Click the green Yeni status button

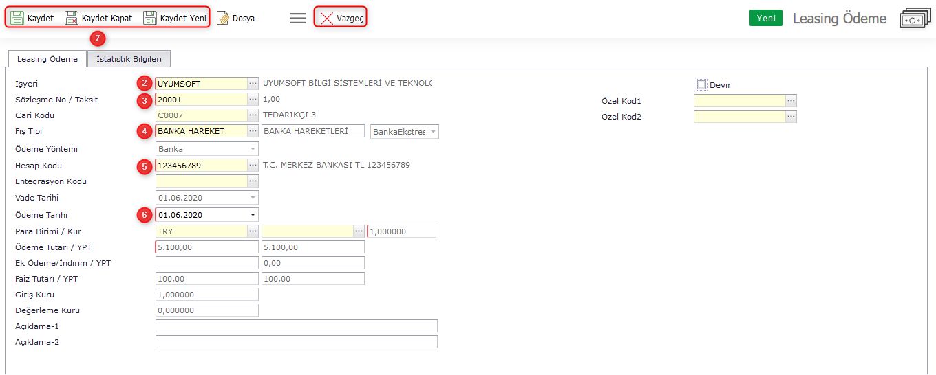click(x=765, y=19)
